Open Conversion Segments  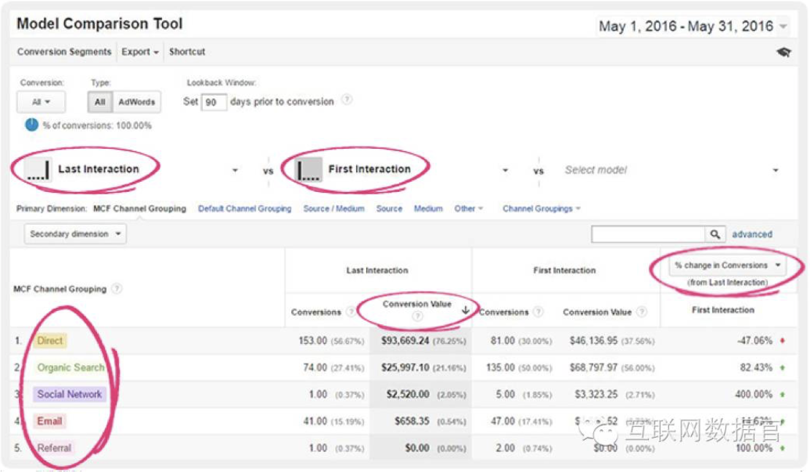pyautogui.click(x=64, y=53)
